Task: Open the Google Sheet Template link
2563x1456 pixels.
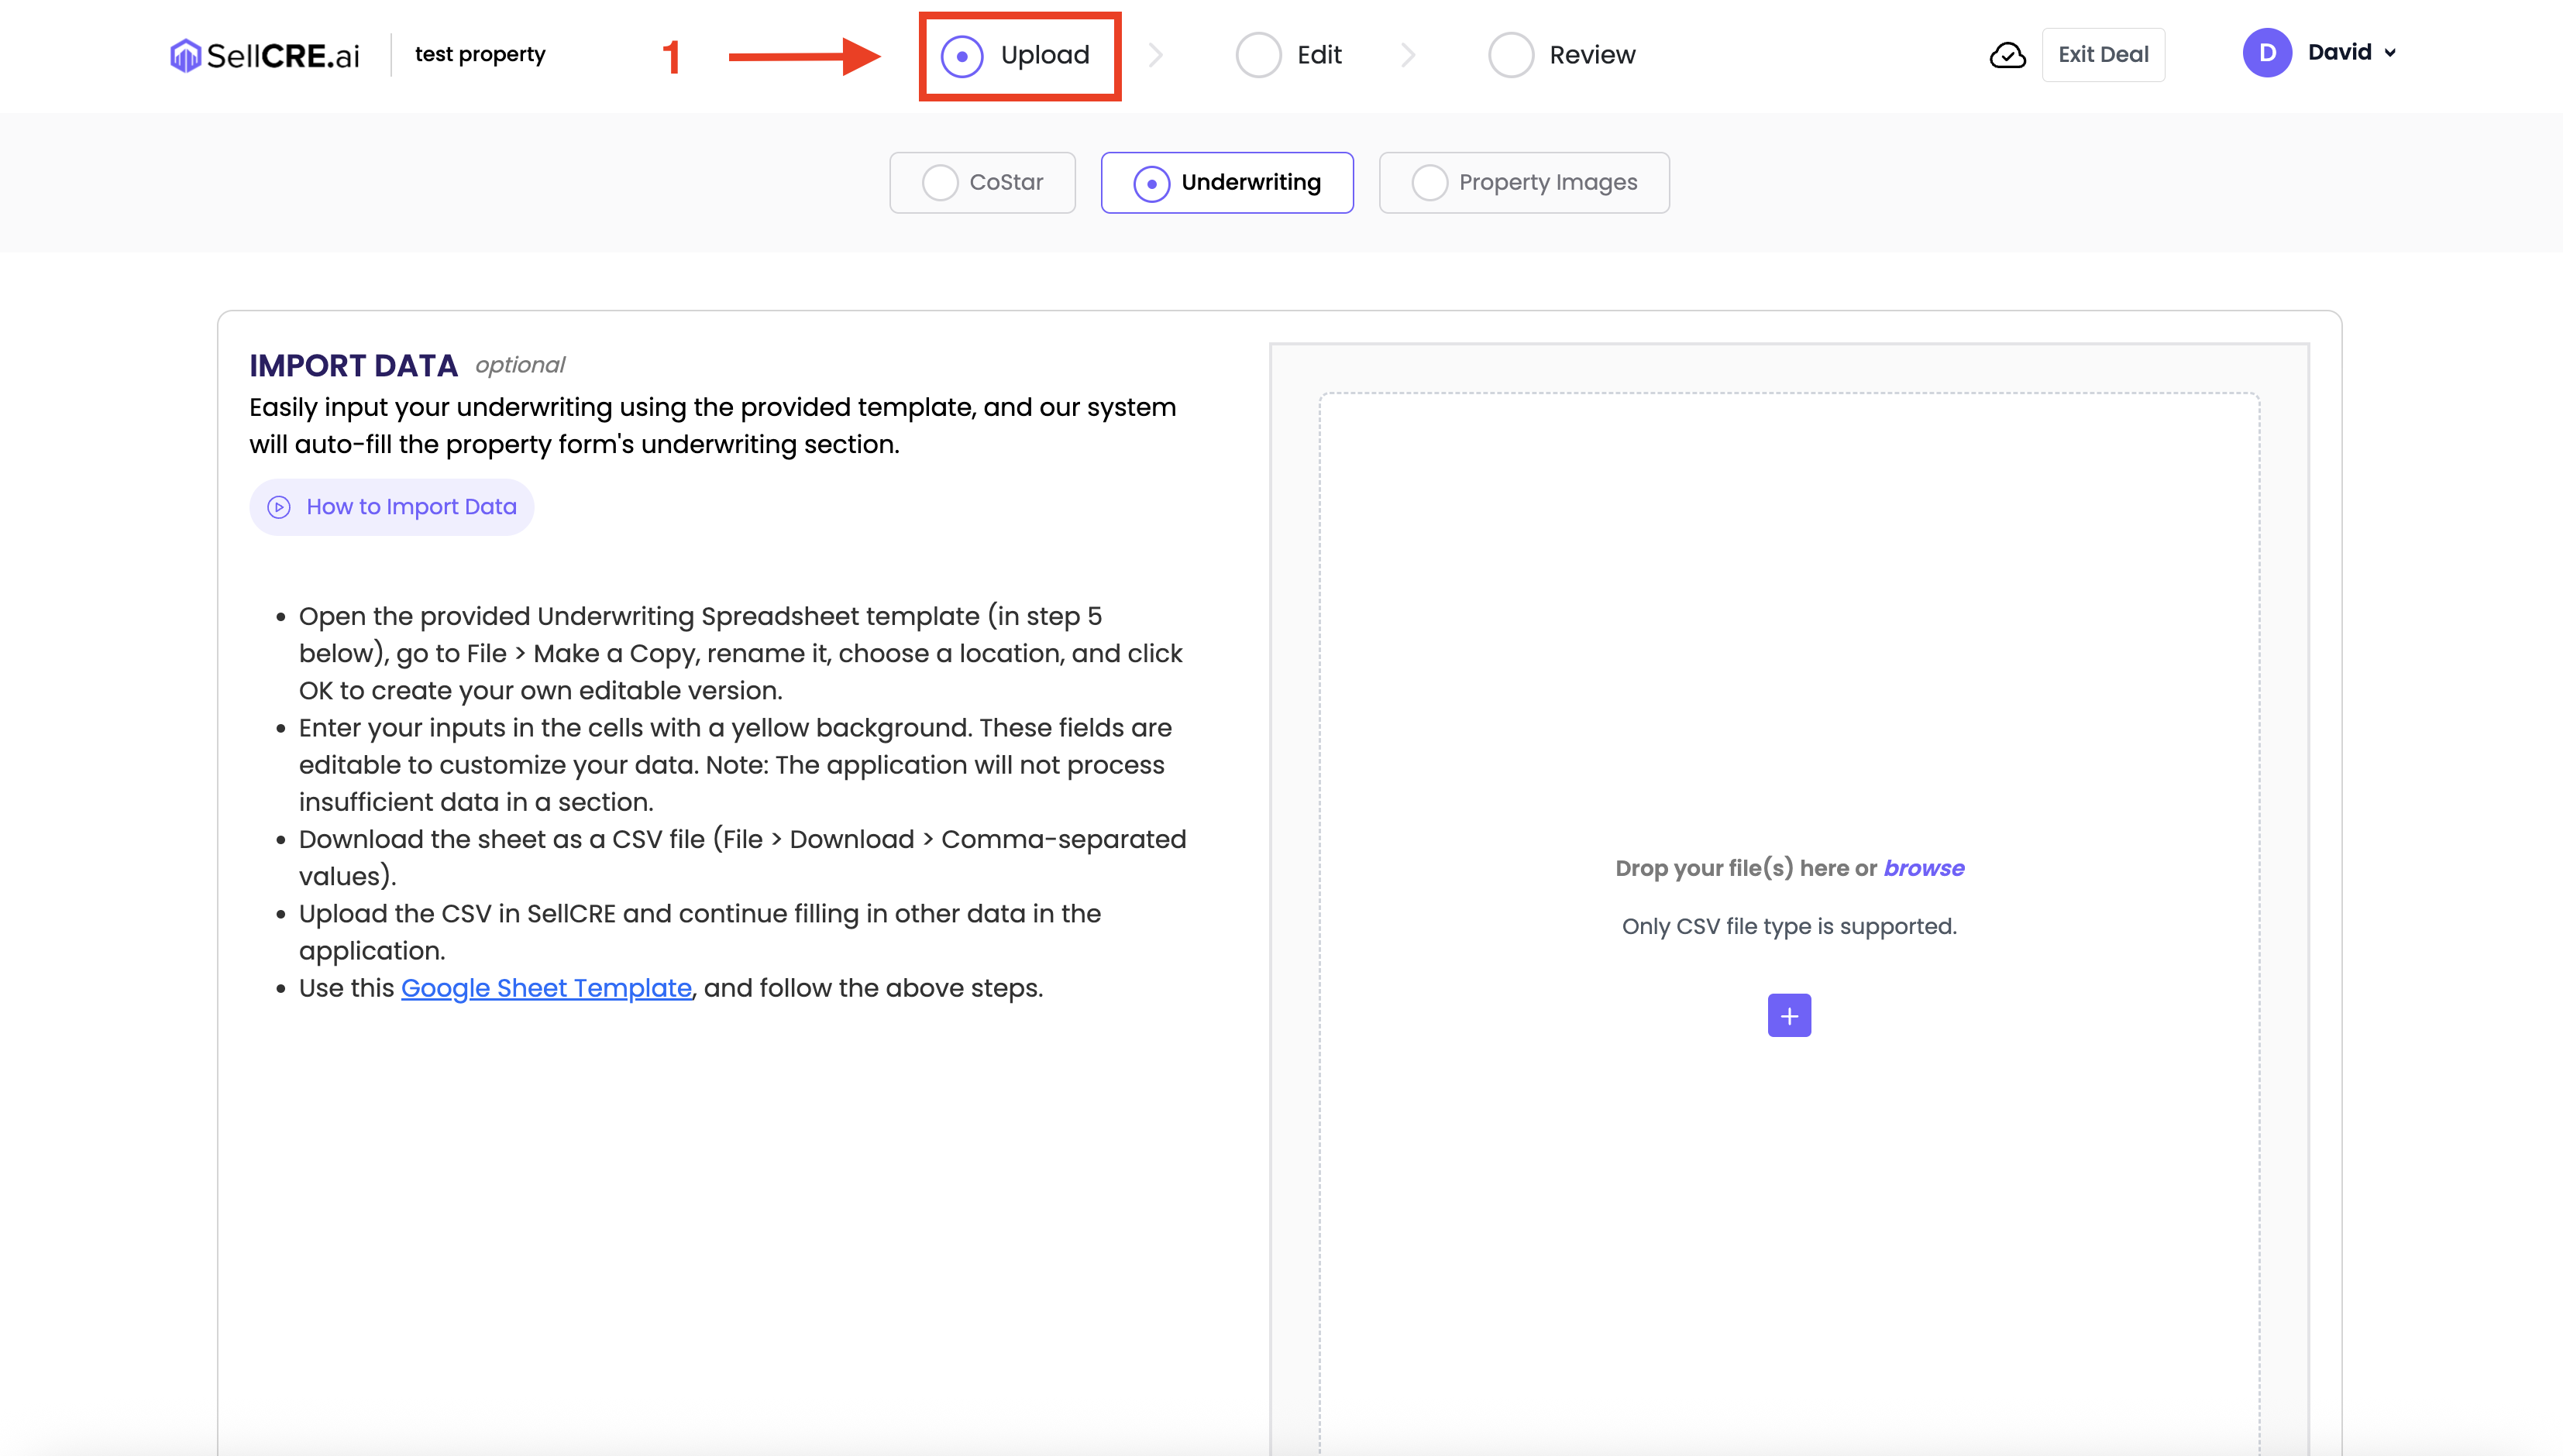Action: point(546,988)
